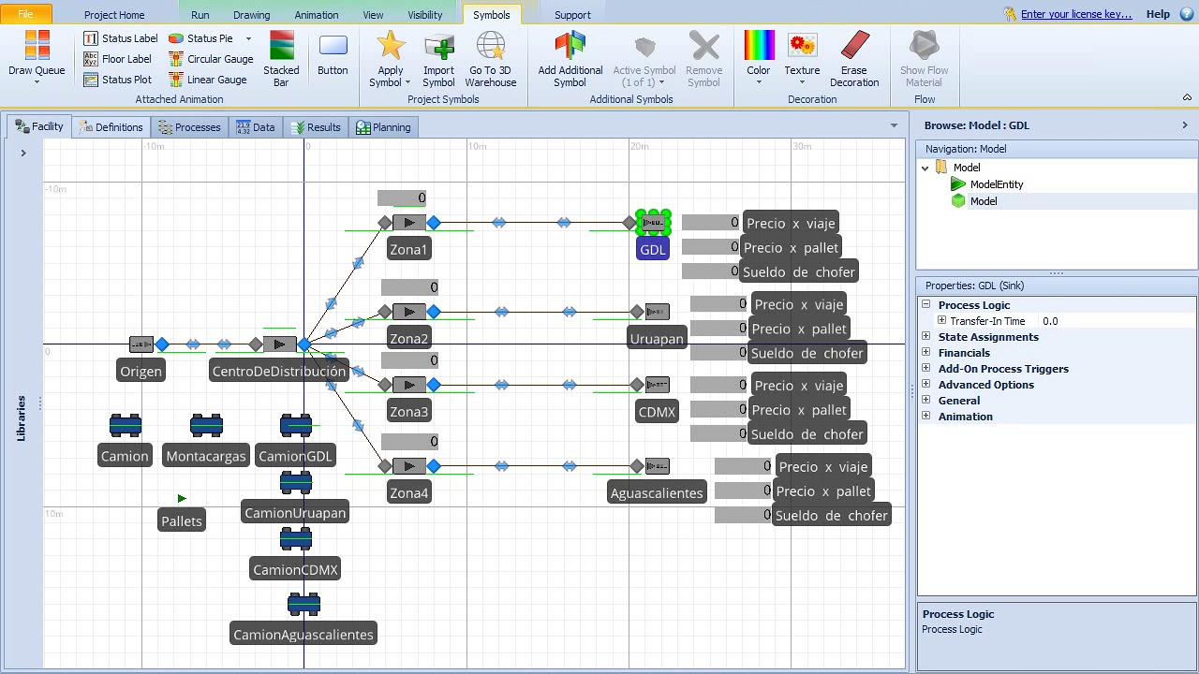Viewport: 1199px width, 674px height.
Task: Select the Zona1 server object
Action: point(408,223)
